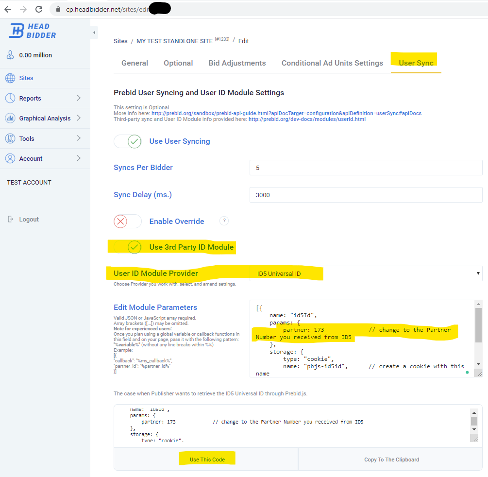Viewport: 488px width, 477px height.
Task: Click the Module Parameters scrollbar down arrow
Action: (478, 364)
